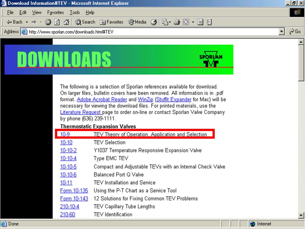This screenshot has height=229, width=305.
Task: Open the Forward history dropdown arrow
Action: click(x=41, y=22)
